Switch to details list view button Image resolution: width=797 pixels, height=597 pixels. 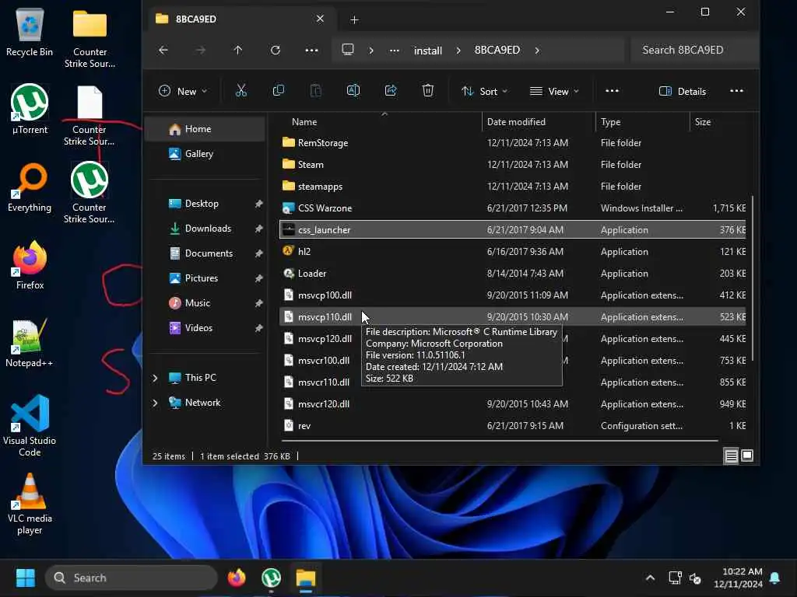point(731,456)
